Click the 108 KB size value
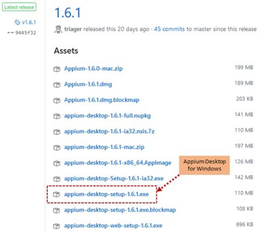This screenshot has width=260, height=233. pyautogui.click(x=245, y=209)
